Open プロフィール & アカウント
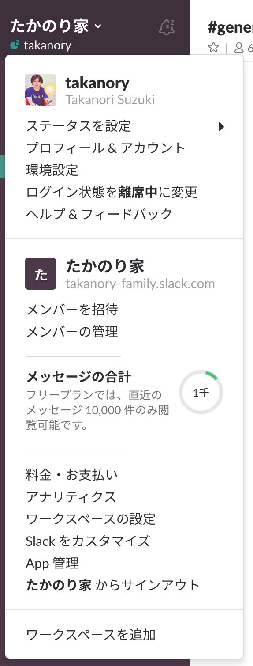253x666 pixels. coord(106,148)
